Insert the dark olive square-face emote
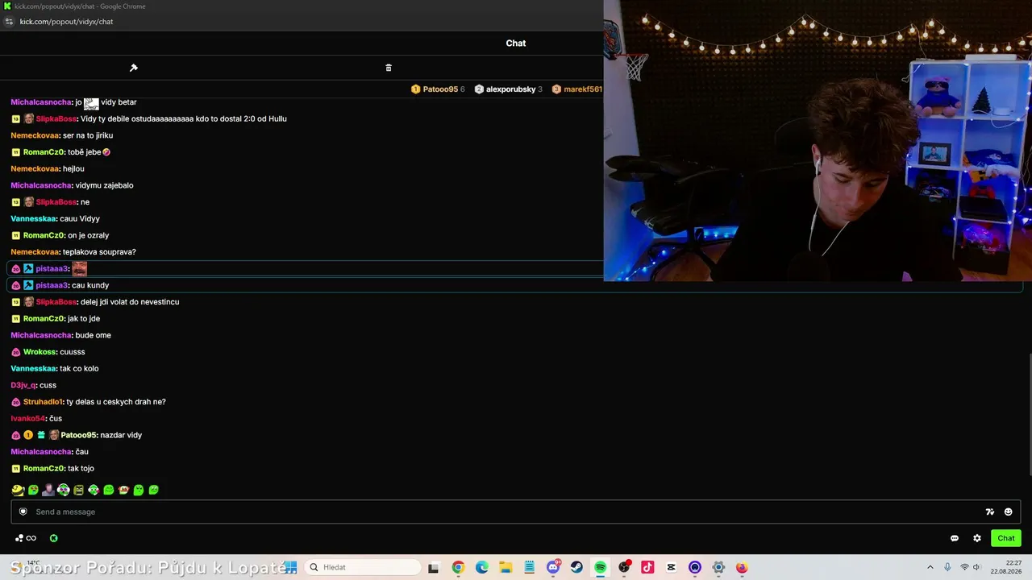The width and height of the screenshot is (1032, 580). (78, 490)
